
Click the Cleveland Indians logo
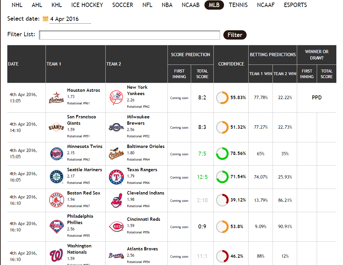pyautogui.click(x=116, y=200)
